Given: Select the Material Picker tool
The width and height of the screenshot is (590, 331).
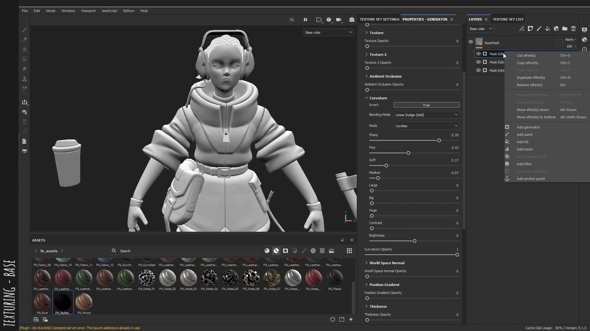Looking at the screenshot, I should pos(25,89).
